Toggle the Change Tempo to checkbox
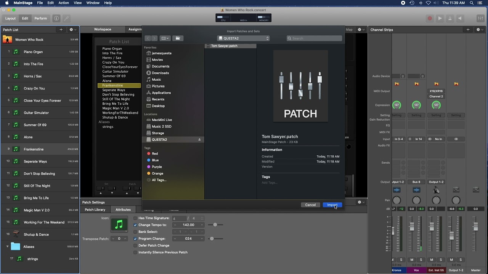 pos(135,225)
